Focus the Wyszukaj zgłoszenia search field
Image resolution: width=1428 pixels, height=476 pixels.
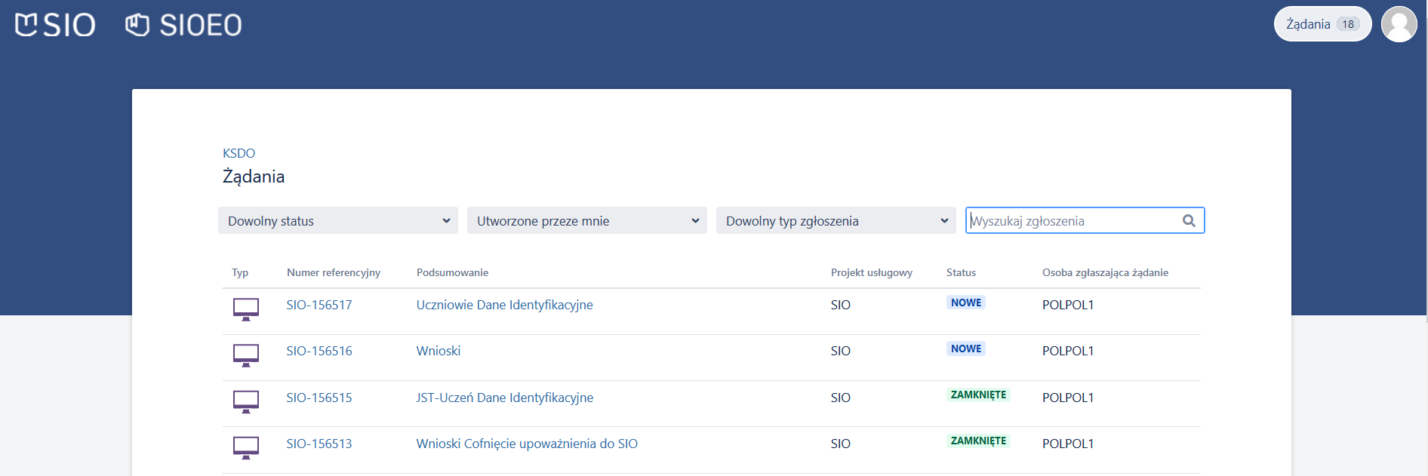[1073, 221]
